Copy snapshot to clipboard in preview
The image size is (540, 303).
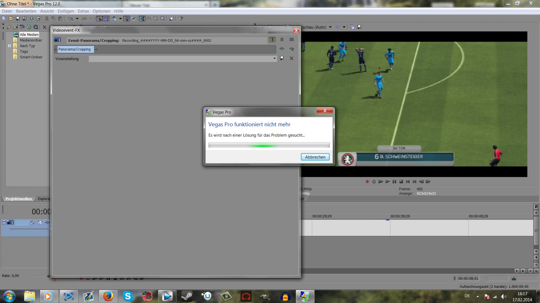click(x=352, y=27)
